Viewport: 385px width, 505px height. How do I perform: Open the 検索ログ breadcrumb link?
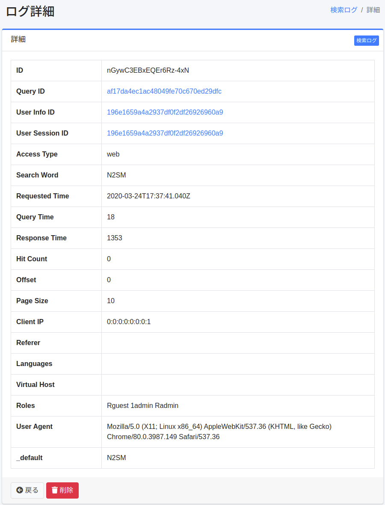pos(344,10)
